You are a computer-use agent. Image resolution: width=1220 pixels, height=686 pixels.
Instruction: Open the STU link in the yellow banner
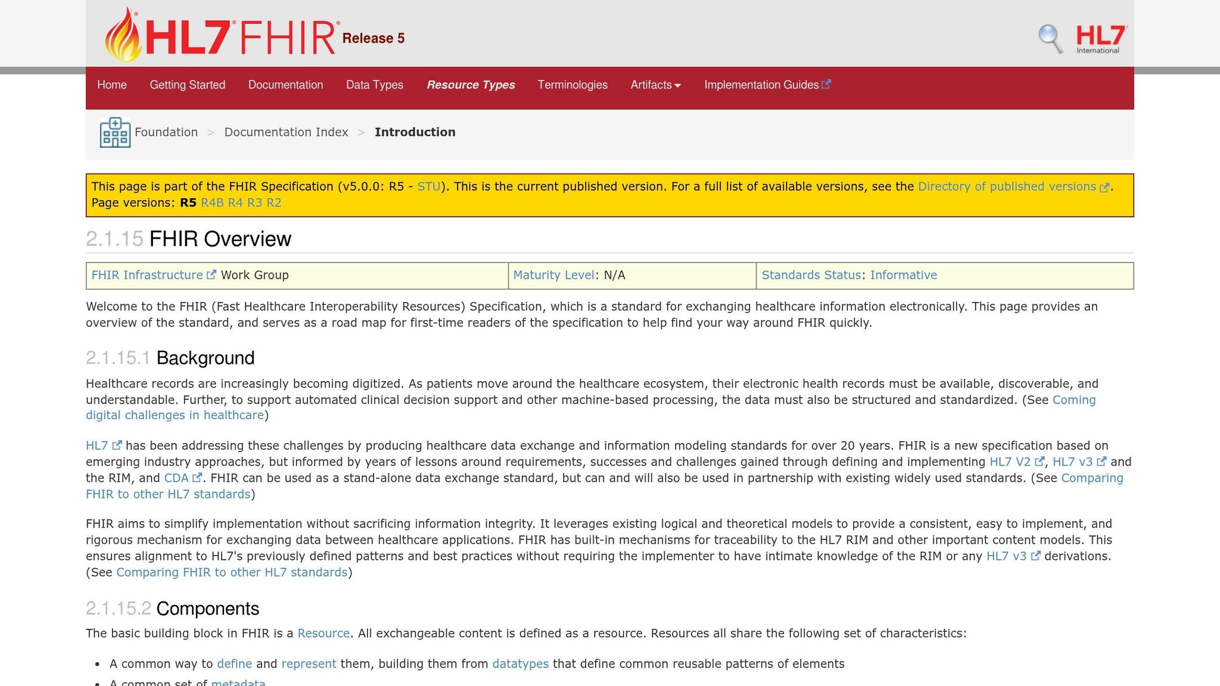coord(428,186)
